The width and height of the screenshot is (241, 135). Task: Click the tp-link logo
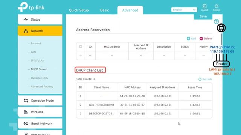click(x=31, y=7)
